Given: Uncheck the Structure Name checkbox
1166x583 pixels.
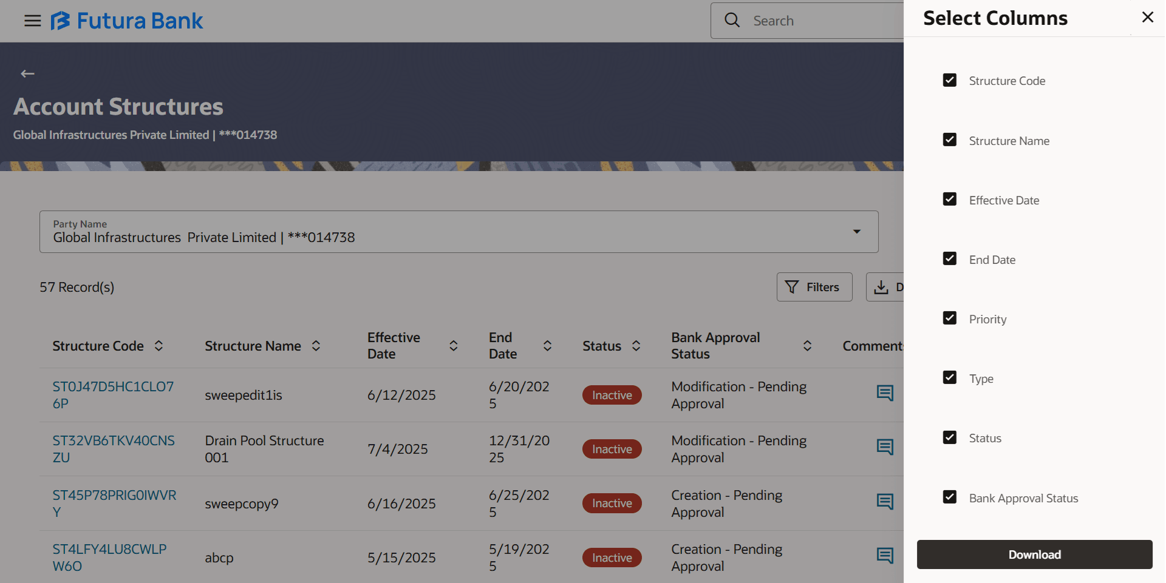Looking at the screenshot, I should 950,140.
